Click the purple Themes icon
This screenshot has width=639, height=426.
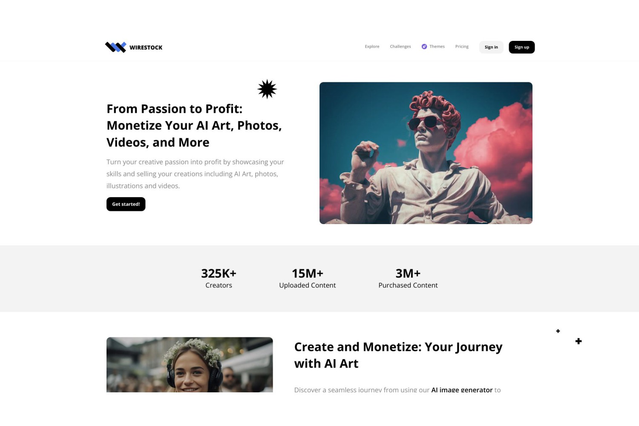pyautogui.click(x=424, y=47)
